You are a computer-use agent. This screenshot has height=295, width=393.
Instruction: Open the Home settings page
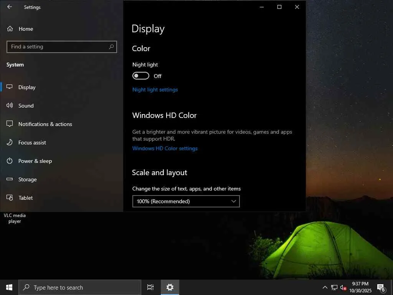pos(26,29)
